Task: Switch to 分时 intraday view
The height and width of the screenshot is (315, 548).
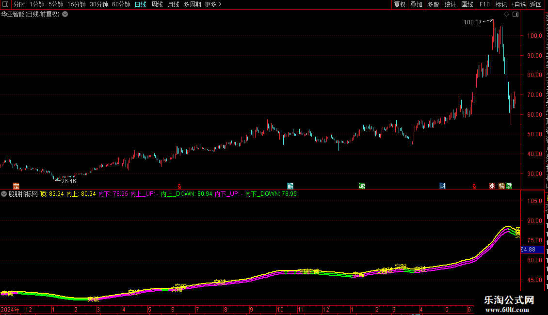Action: [x=19, y=4]
